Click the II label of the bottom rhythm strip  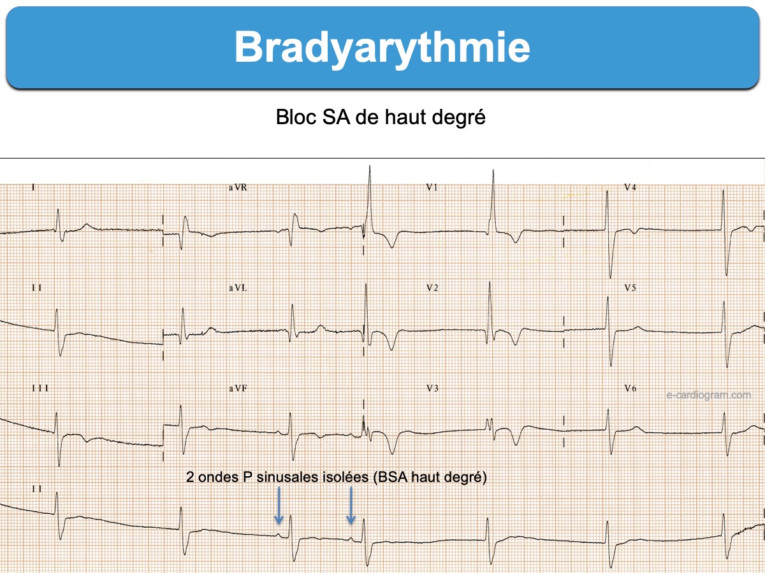click(x=36, y=488)
